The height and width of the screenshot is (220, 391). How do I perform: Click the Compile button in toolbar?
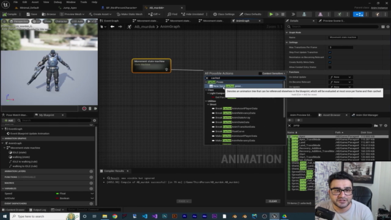tap(10, 14)
